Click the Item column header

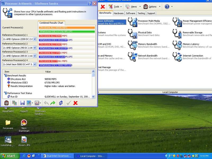point(23,72)
